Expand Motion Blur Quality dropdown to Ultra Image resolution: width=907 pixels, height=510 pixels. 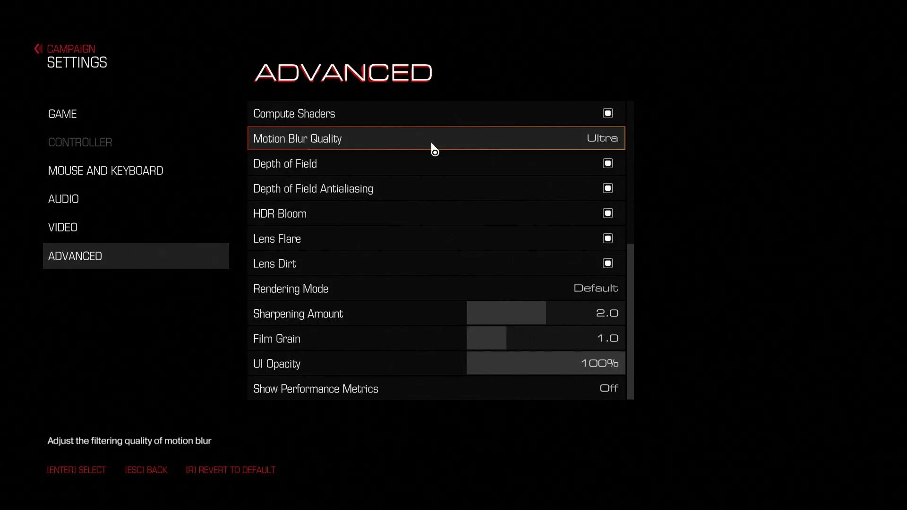pyautogui.click(x=602, y=138)
